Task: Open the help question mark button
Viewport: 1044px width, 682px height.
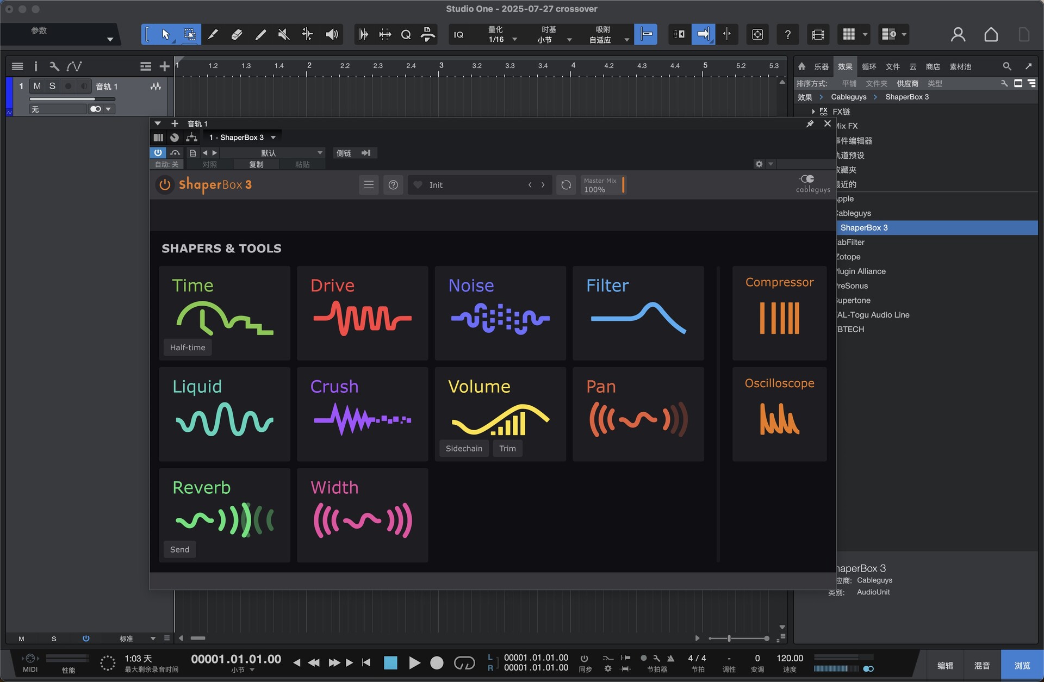Action: click(788, 35)
